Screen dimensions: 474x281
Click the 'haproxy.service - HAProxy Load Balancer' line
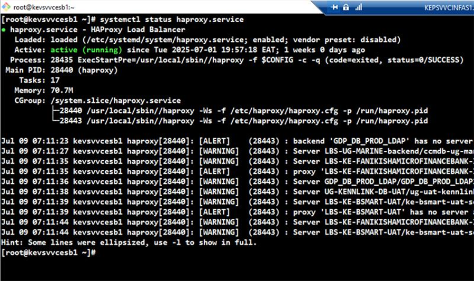click(x=97, y=30)
